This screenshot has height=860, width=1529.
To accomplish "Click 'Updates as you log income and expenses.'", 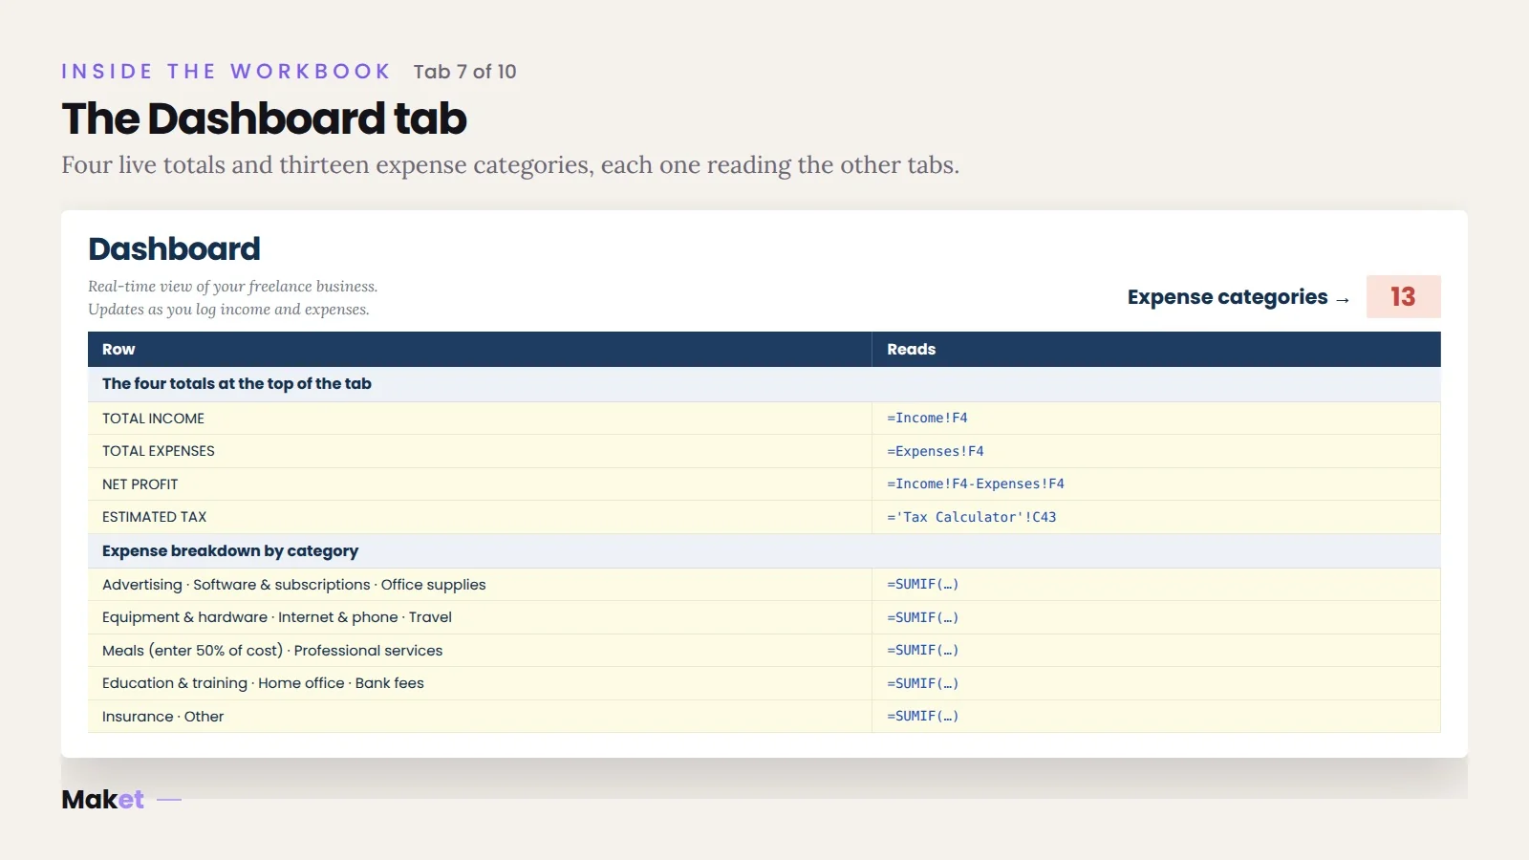I will [x=228, y=310].
